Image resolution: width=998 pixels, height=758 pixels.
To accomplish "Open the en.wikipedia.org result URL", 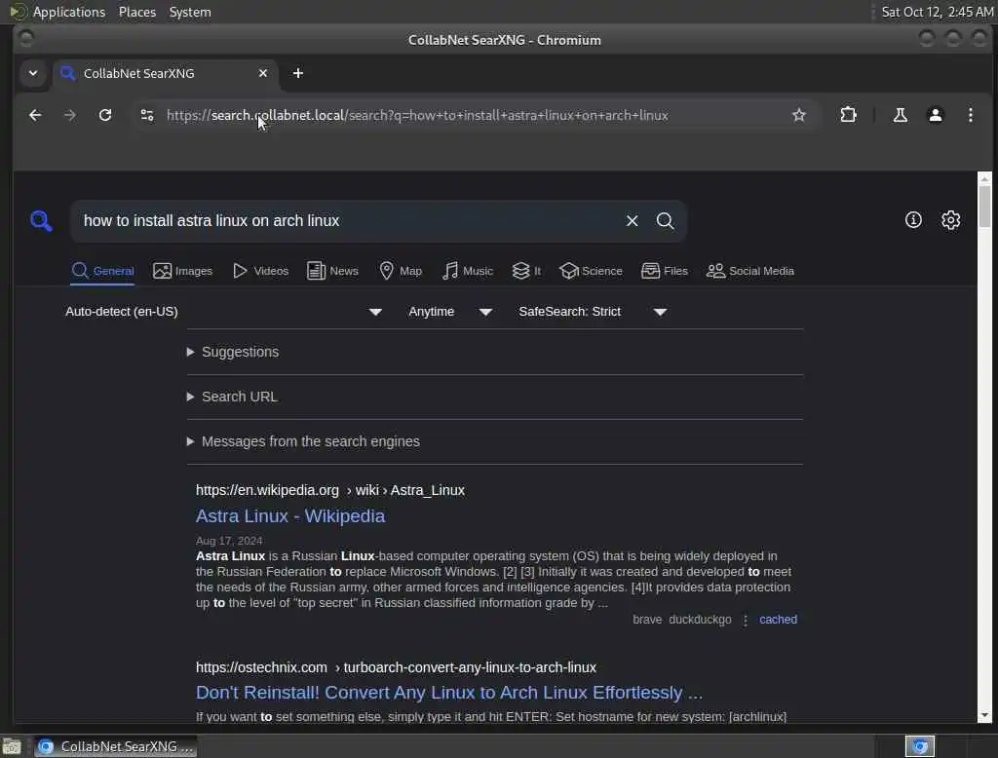I will [330, 491].
